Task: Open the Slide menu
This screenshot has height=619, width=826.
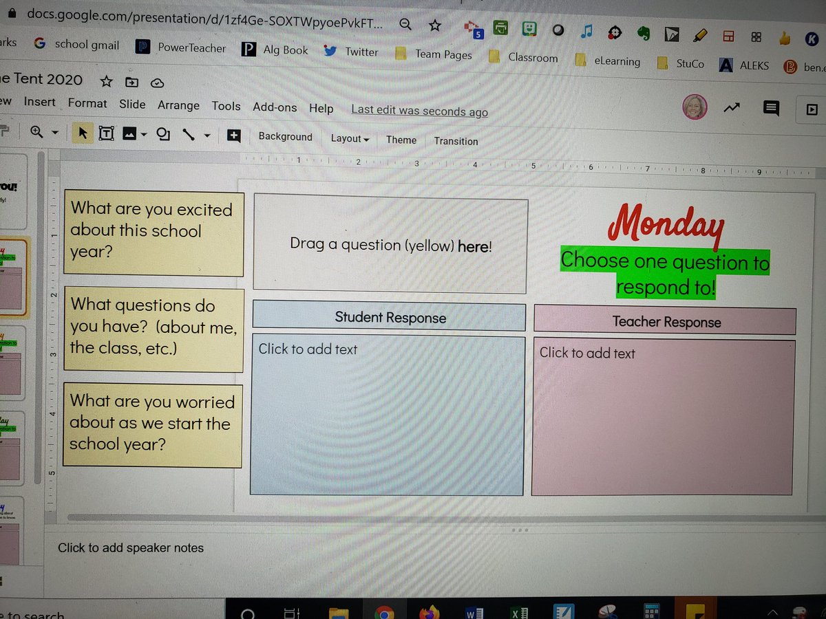Action: 132,104
